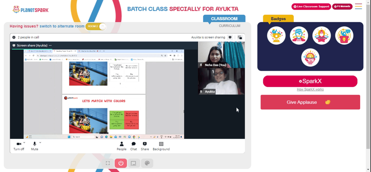Change the video Background
371x172 pixels.
(161, 146)
